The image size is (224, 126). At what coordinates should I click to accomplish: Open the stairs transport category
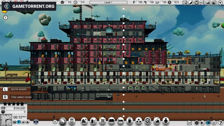click(157, 121)
